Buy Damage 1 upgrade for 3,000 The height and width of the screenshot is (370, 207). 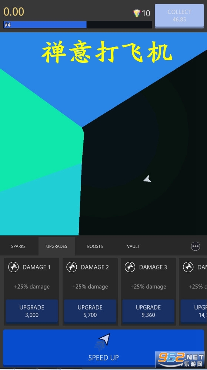click(x=32, y=311)
